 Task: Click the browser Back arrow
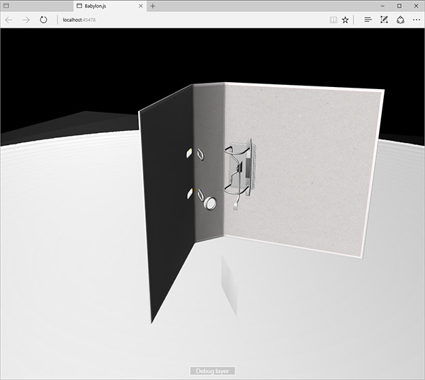pyautogui.click(x=8, y=20)
